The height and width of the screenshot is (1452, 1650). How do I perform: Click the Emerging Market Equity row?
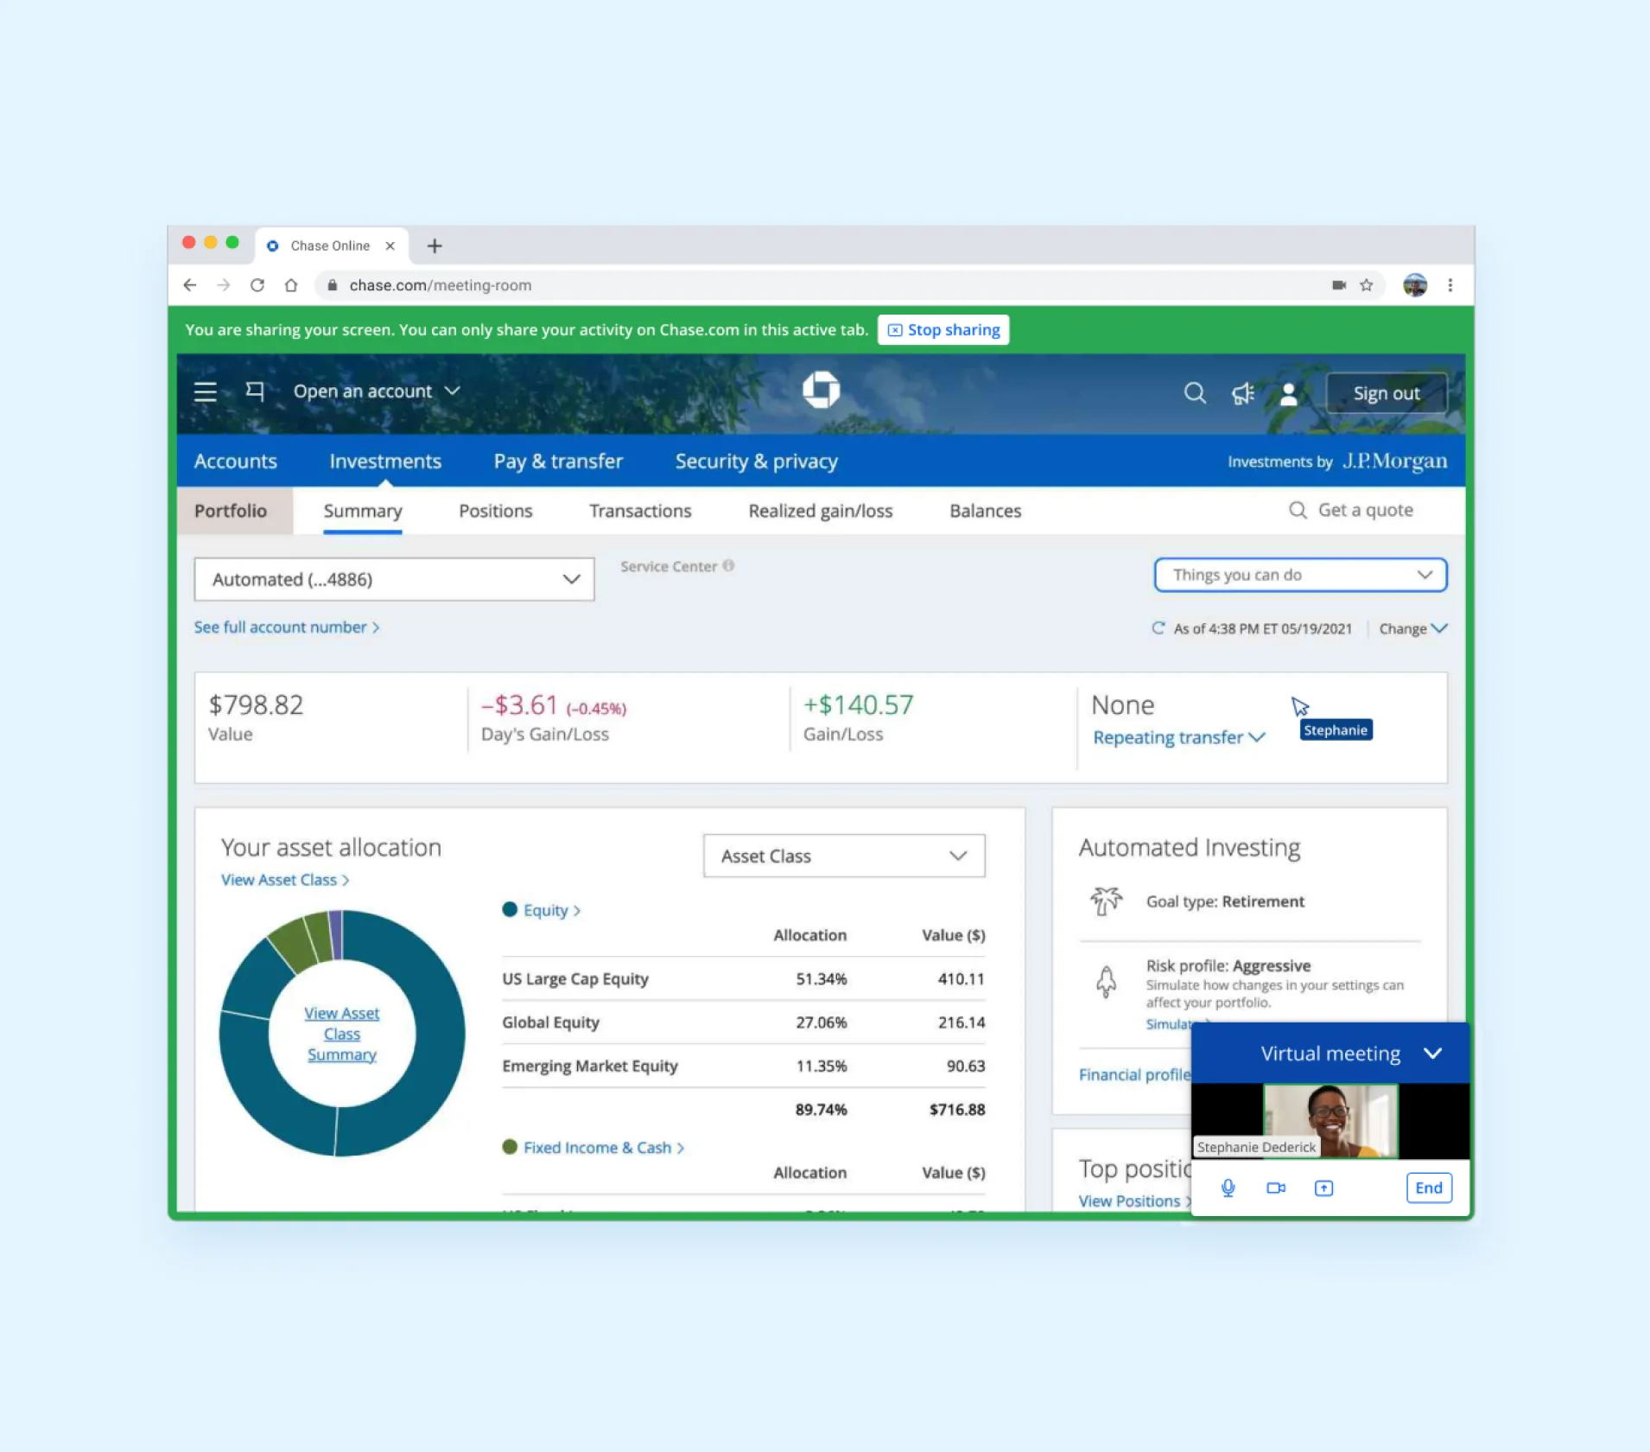(743, 1066)
